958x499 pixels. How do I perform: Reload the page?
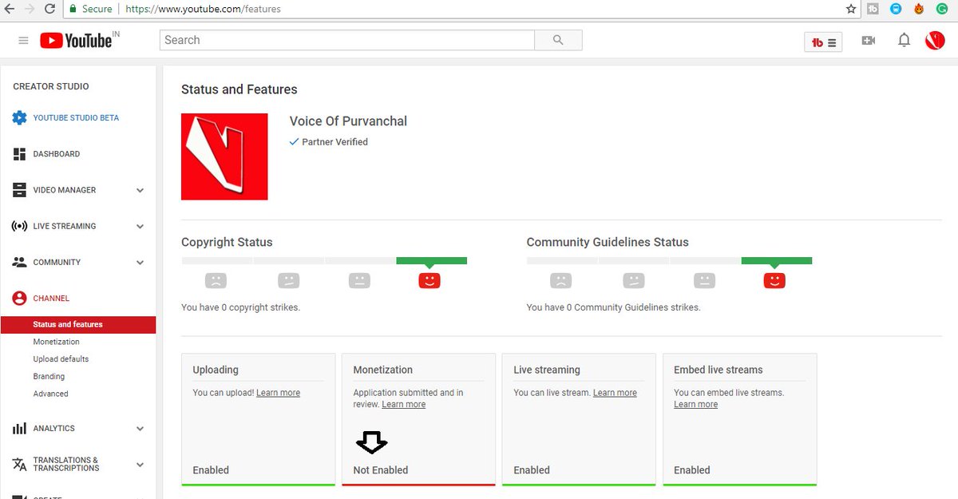click(49, 9)
